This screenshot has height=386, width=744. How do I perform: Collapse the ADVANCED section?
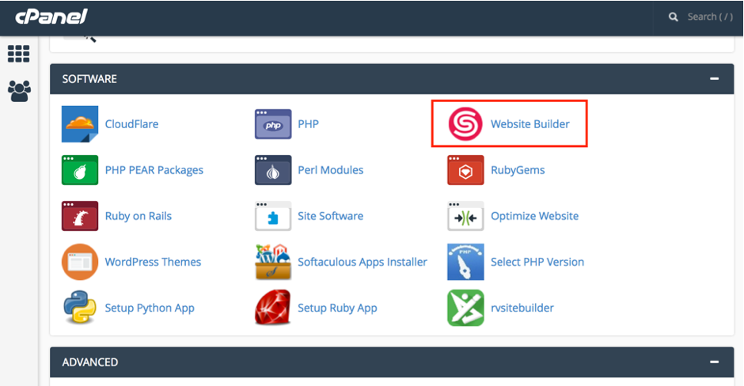pyautogui.click(x=714, y=361)
